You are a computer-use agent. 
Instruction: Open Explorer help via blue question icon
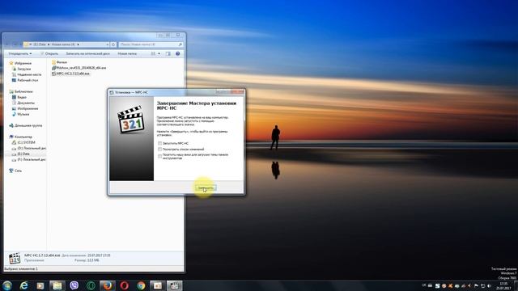coord(178,53)
